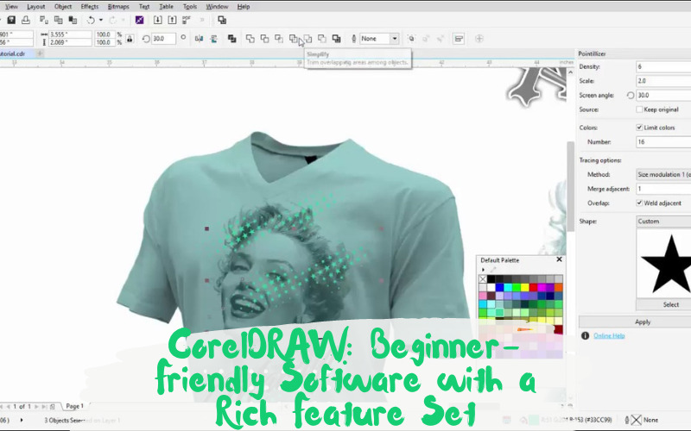Click the Combine objects icon

point(231,39)
